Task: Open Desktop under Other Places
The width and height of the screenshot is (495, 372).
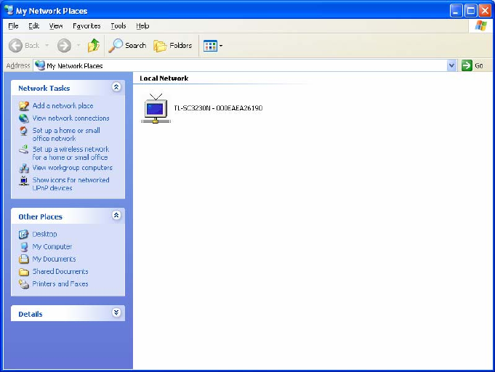Action: (45, 234)
